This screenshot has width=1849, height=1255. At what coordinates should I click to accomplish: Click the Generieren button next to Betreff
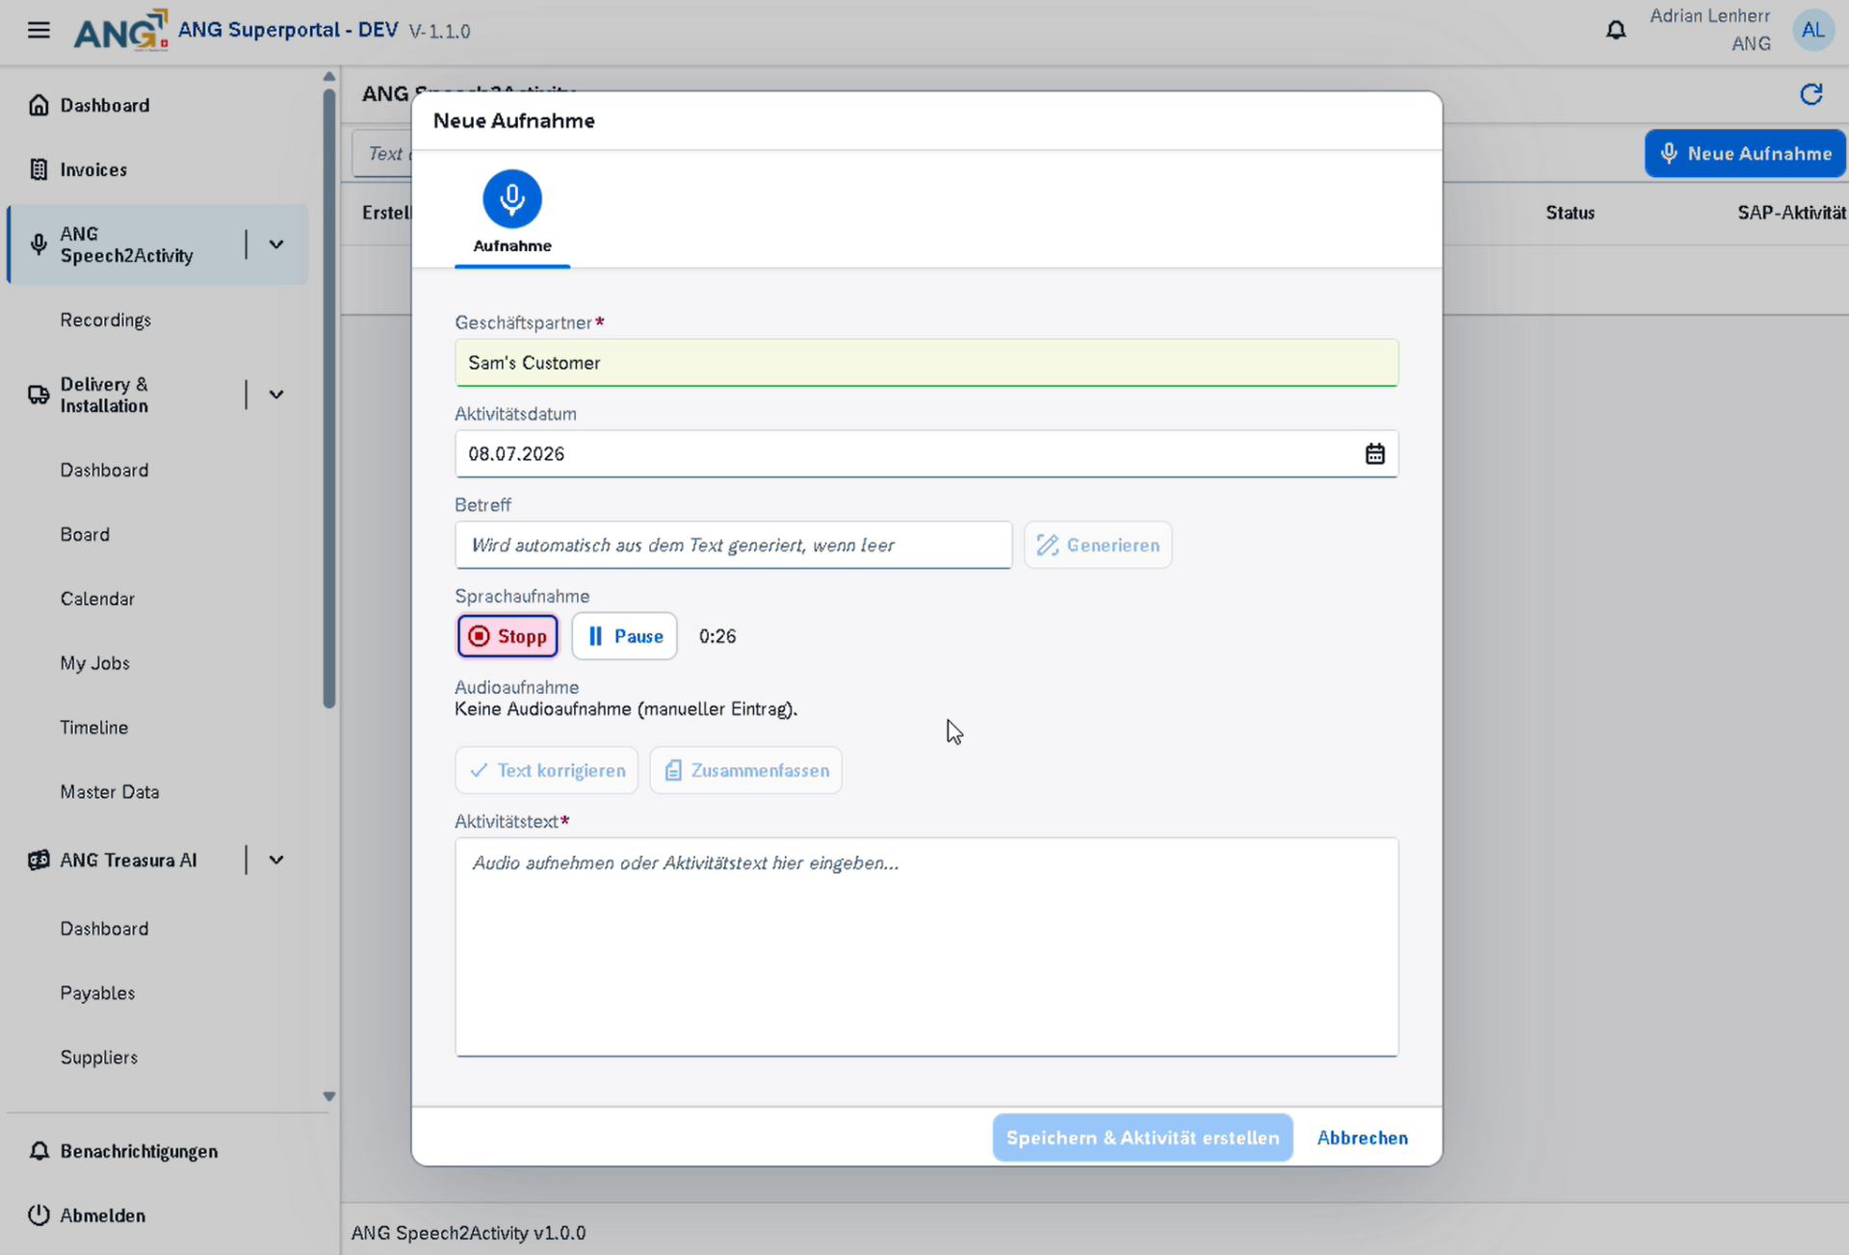pyautogui.click(x=1098, y=545)
